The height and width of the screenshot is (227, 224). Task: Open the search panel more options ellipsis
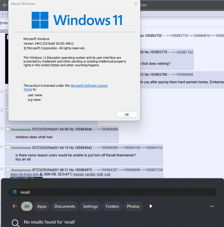(x=212, y=206)
